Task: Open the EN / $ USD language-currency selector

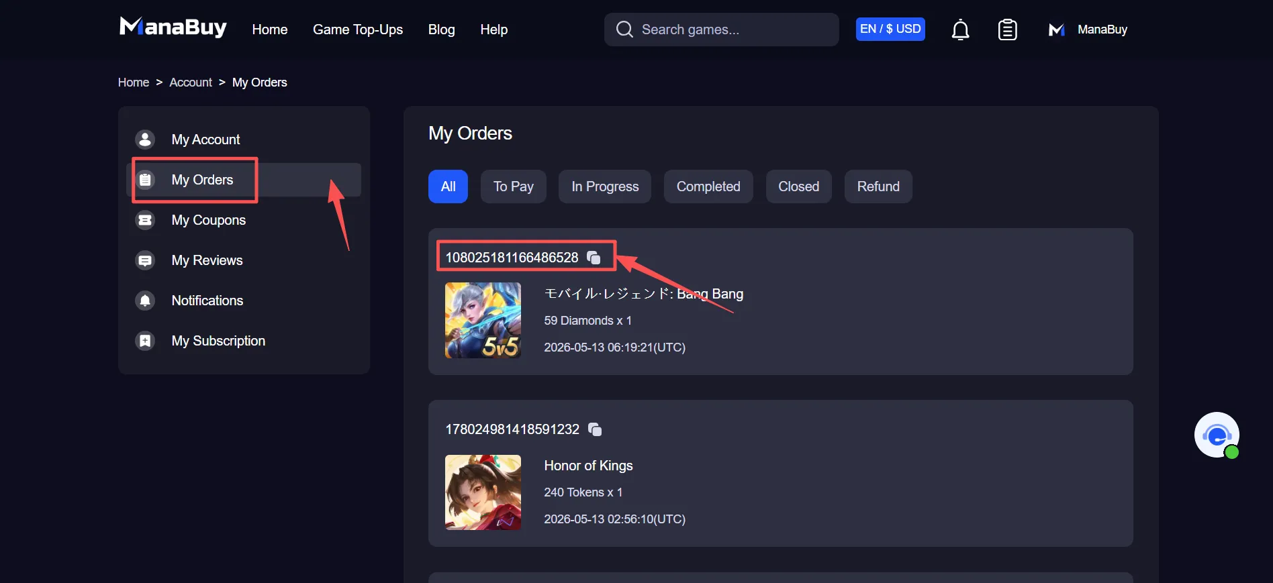Action: point(890,29)
